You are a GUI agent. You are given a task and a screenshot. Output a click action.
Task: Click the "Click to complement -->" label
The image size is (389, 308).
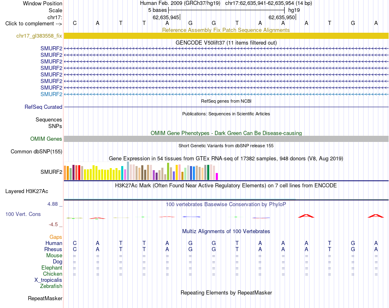(x=34, y=24)
